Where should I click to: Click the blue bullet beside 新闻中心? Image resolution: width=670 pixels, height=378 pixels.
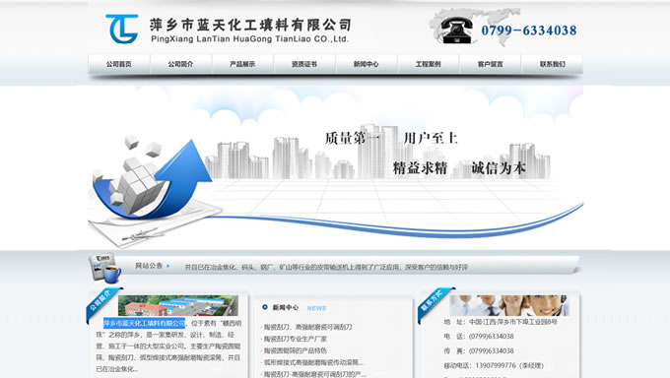coord(265,307)
